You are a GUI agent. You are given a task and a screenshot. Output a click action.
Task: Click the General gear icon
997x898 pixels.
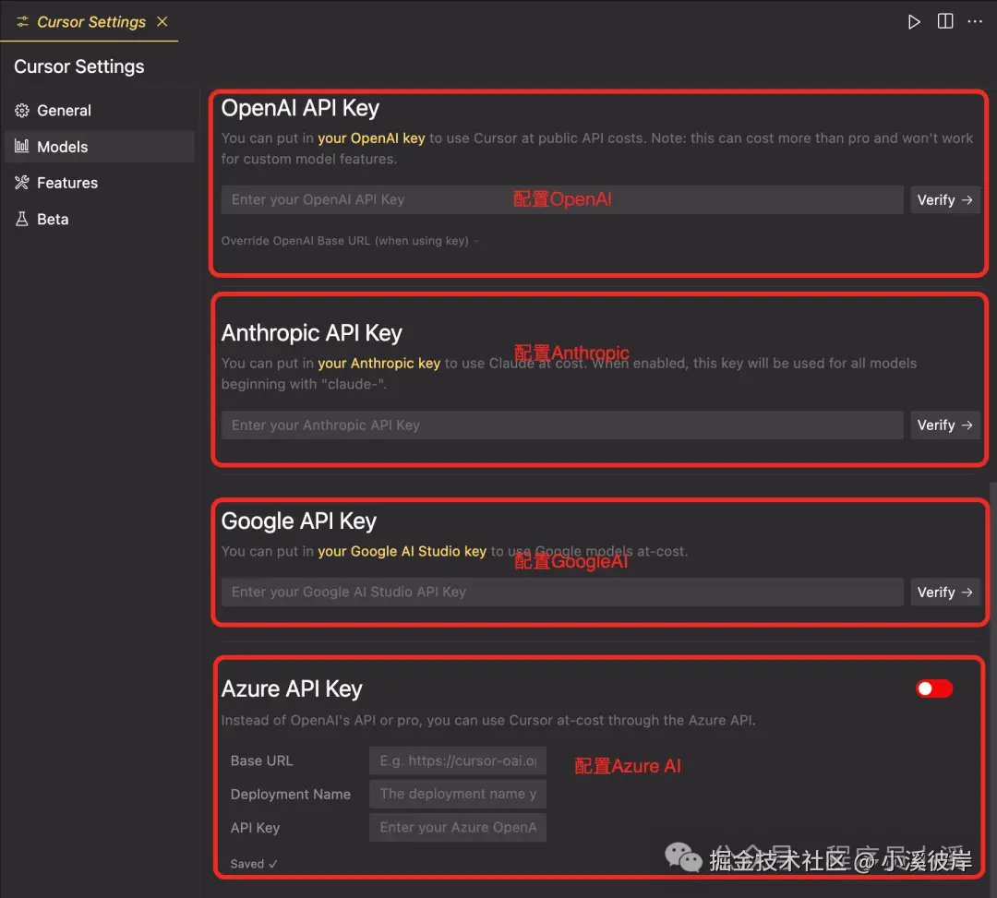[x=22, y=111]
